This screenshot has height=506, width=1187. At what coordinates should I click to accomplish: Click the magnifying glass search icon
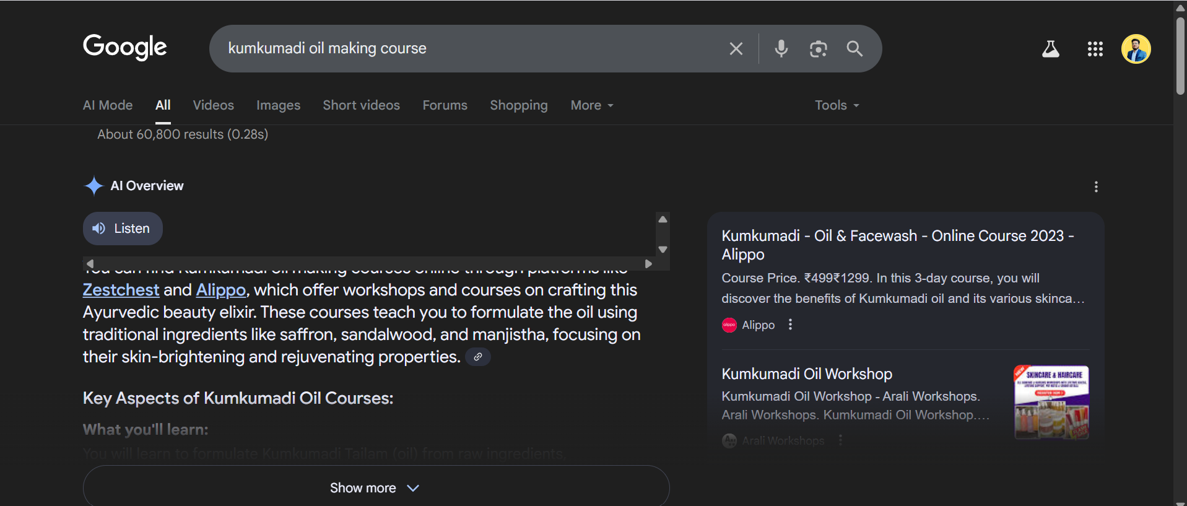point(854,49)
